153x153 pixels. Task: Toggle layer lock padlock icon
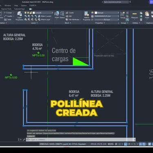tap(31, 13)
